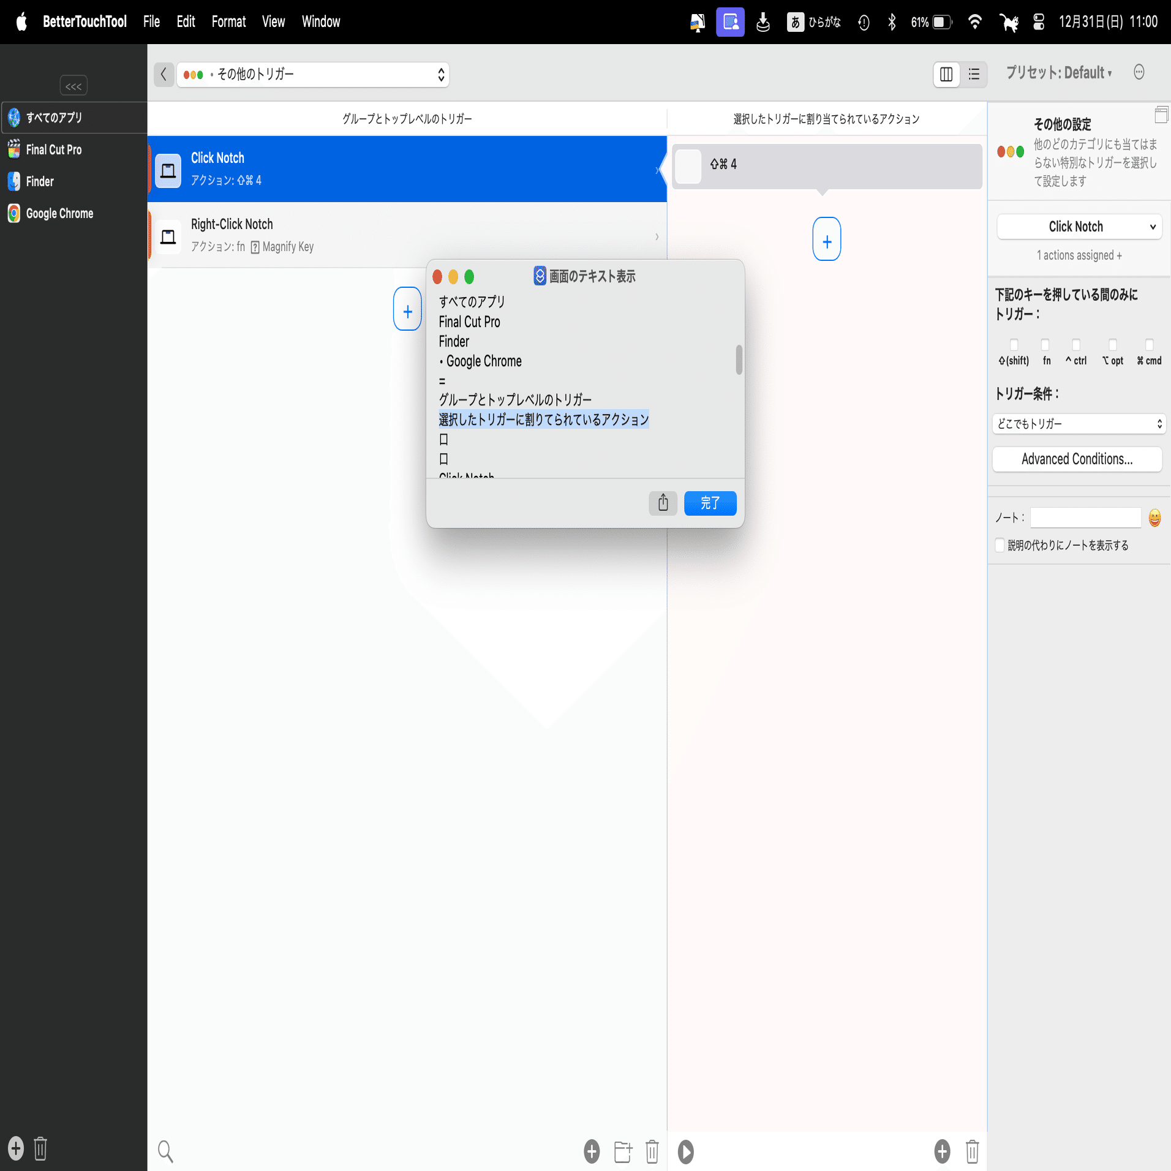
Task: Open the その他のトリガー category dropdown
Action: [313, 75]
